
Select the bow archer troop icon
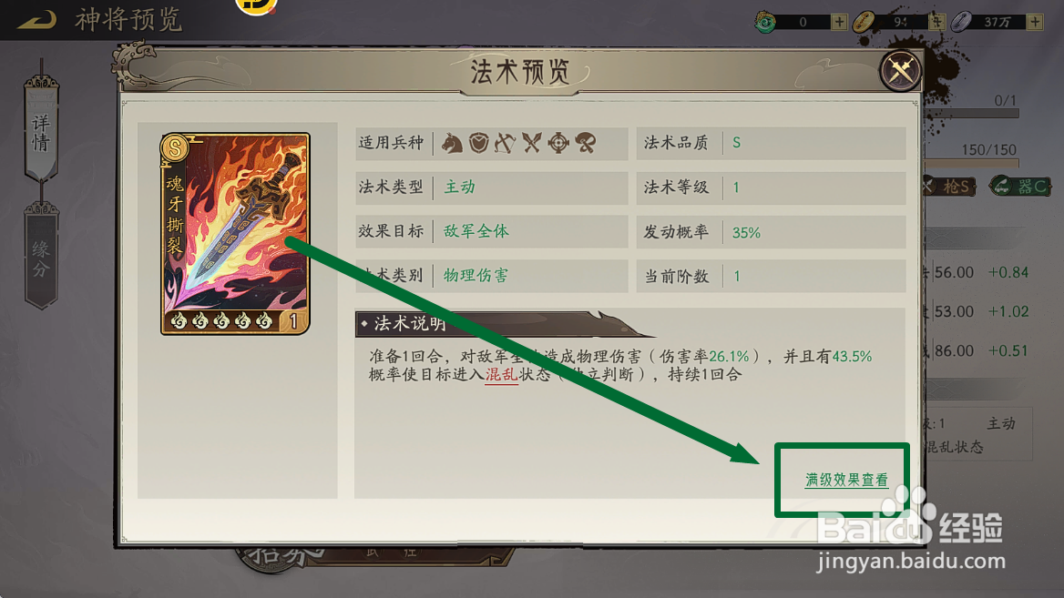click(505, 143)
